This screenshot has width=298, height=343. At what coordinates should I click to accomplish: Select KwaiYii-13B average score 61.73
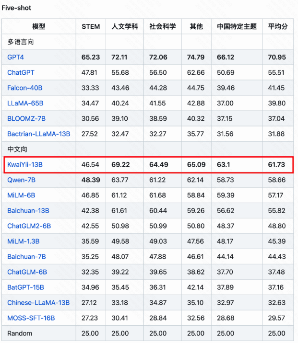pyautogui.click(x=276, y=164)
